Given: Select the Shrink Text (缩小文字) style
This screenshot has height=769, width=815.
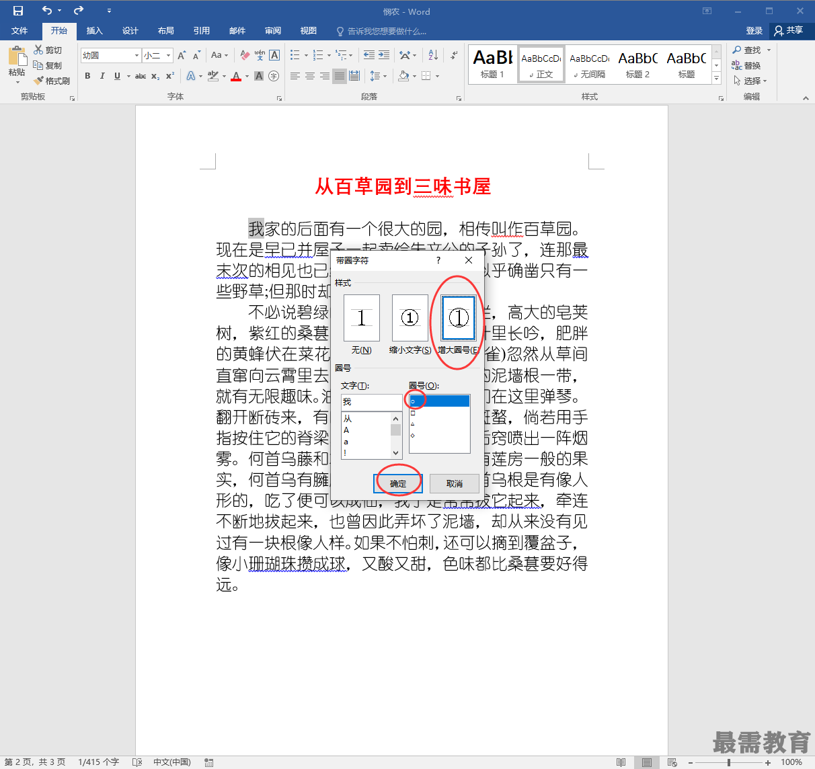Looking at the screenshot, I should coord(410,318).
